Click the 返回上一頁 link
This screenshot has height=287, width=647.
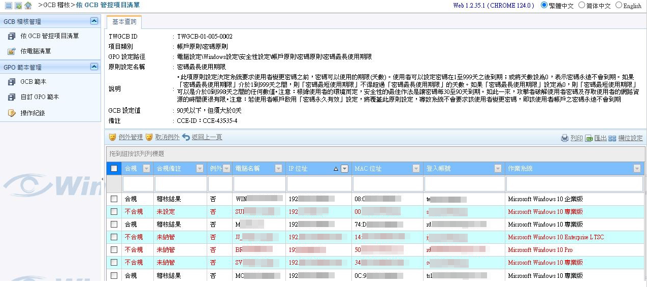pos(207,137)
